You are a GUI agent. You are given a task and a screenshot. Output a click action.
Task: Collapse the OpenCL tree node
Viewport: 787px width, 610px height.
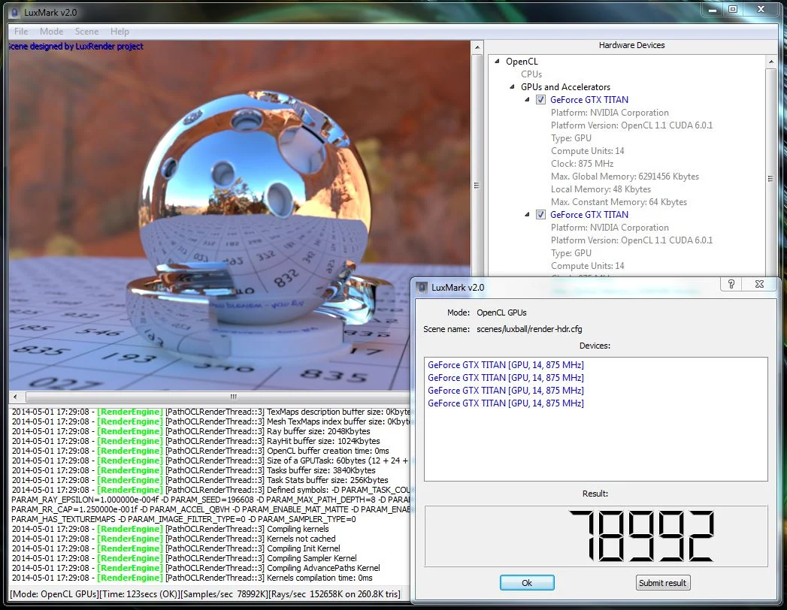497,61
